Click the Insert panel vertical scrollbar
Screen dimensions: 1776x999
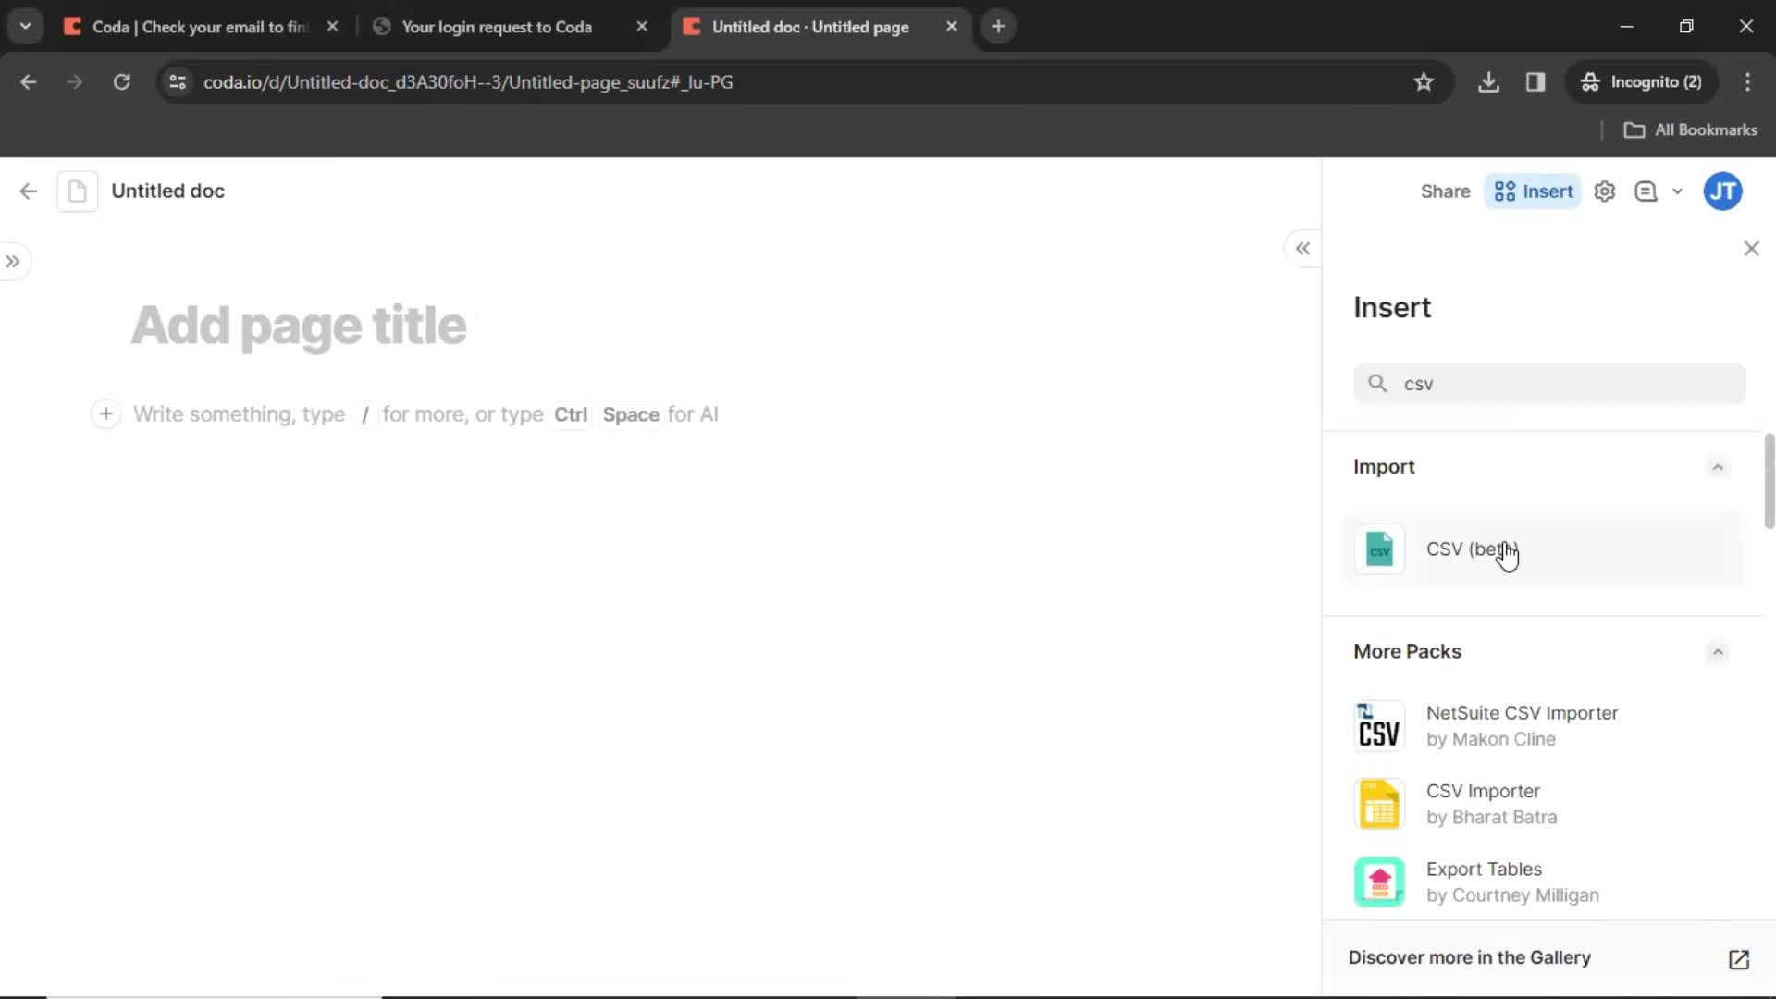point(1770,481)
